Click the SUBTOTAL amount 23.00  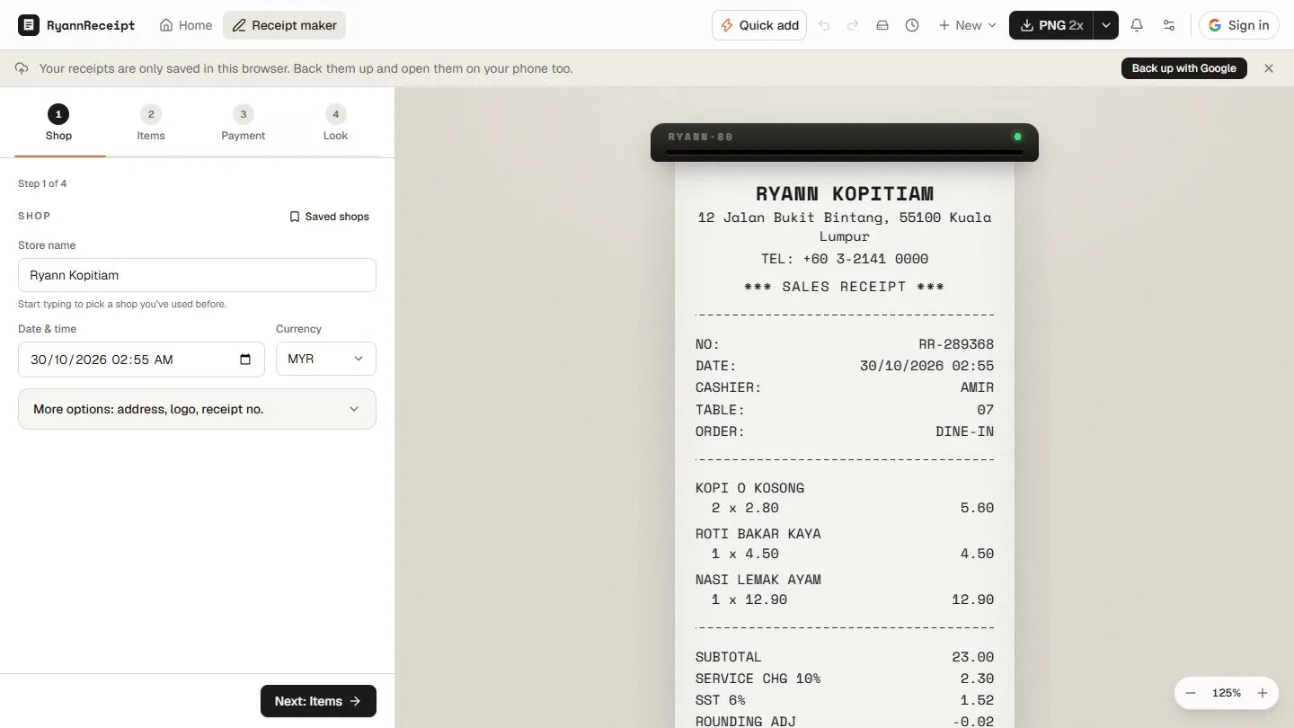tap(972, 657)
